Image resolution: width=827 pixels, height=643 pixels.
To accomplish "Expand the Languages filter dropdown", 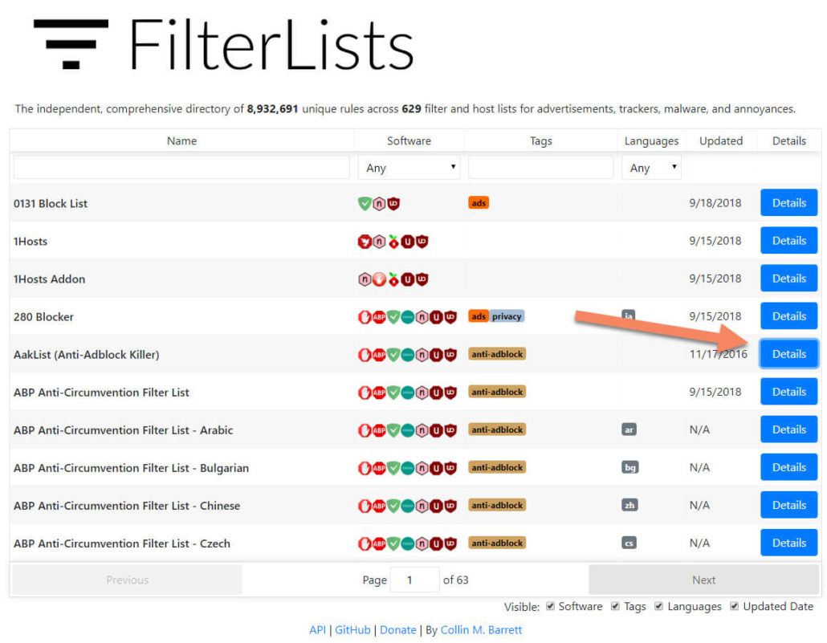I will click(x=651, y=168).
